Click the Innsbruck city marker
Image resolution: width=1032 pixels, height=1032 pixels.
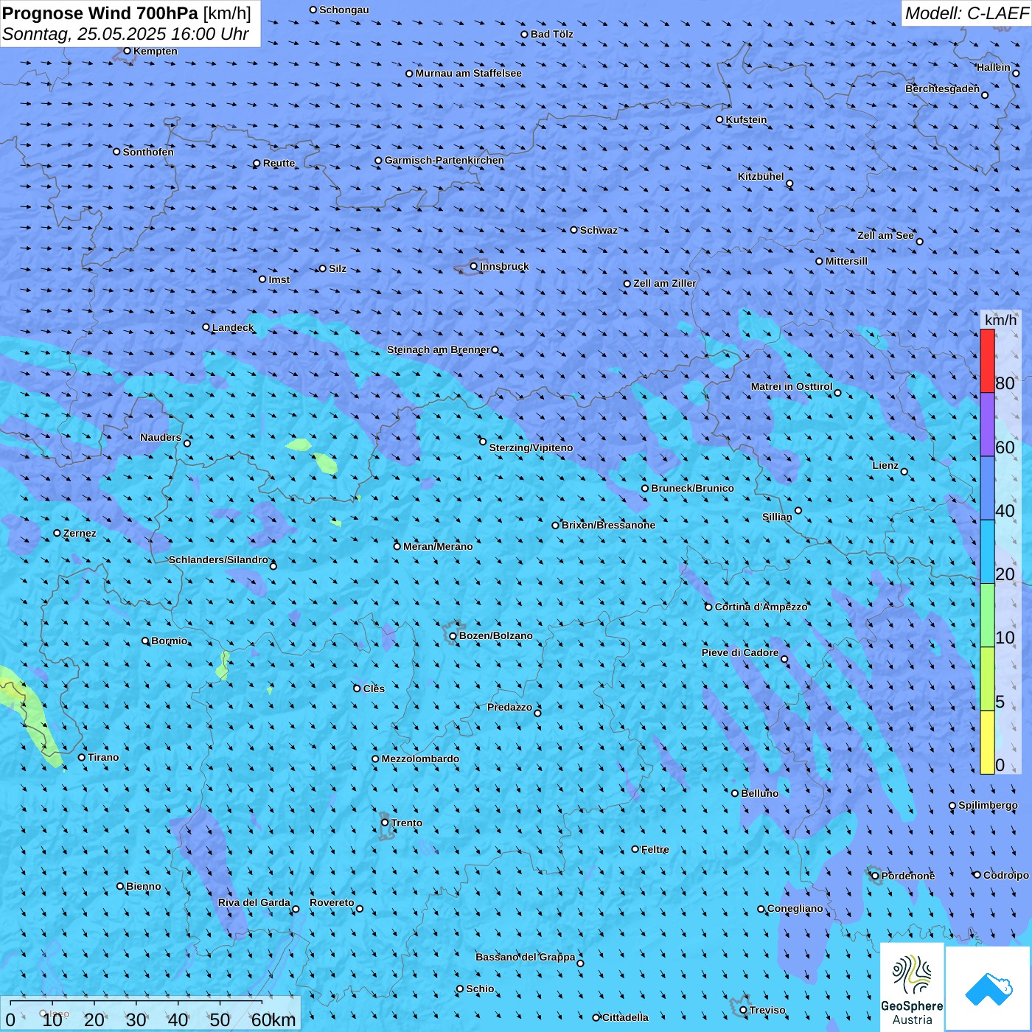[474, 266]
